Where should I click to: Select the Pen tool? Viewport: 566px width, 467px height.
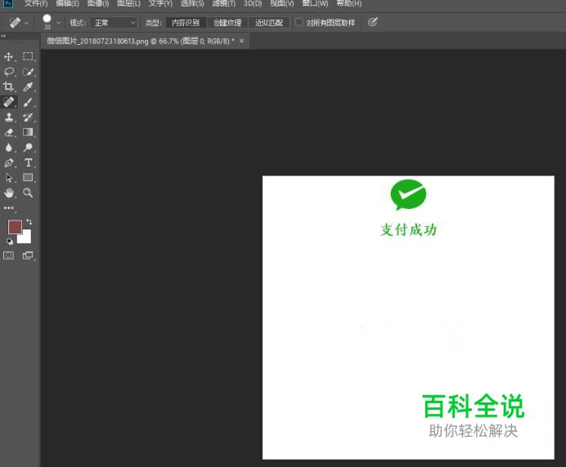click(9, 162)
